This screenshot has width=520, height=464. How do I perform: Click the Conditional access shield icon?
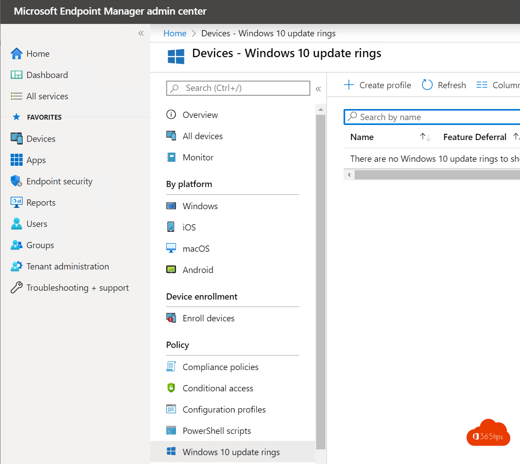coord(171,388)
